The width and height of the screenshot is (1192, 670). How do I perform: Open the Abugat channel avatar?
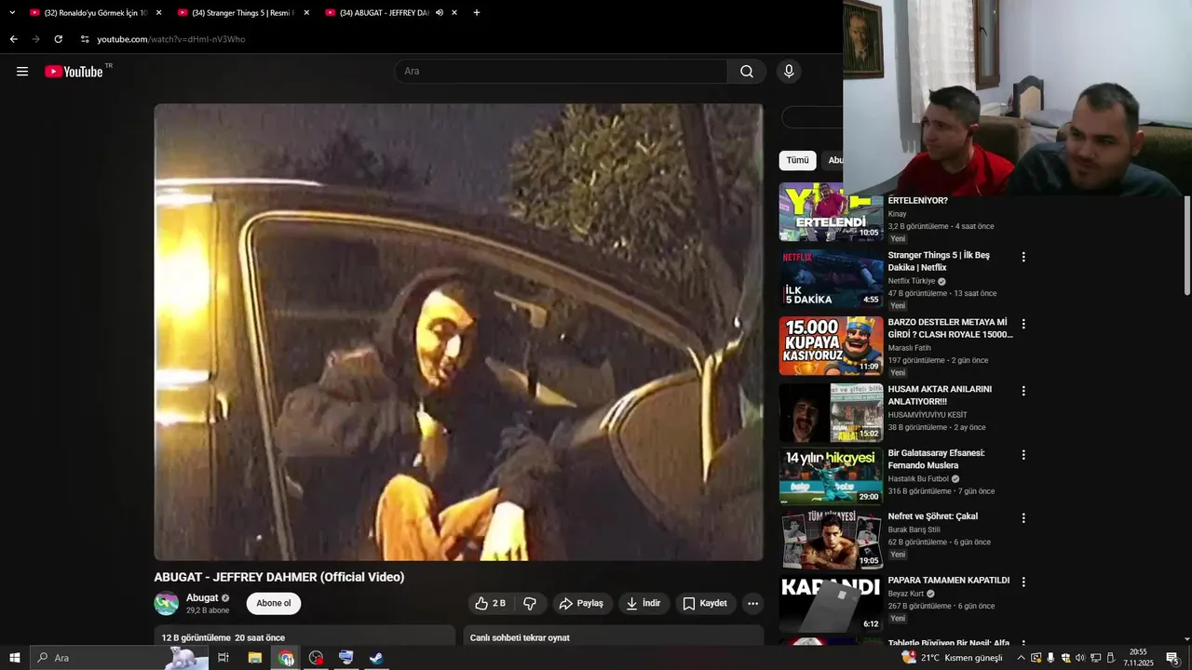[x=167, y=603]
